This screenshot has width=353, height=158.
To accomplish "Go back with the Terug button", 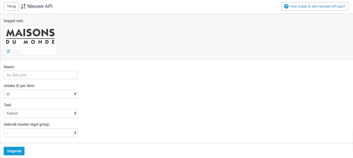I will pyautogui.click(x=11, y=6).
